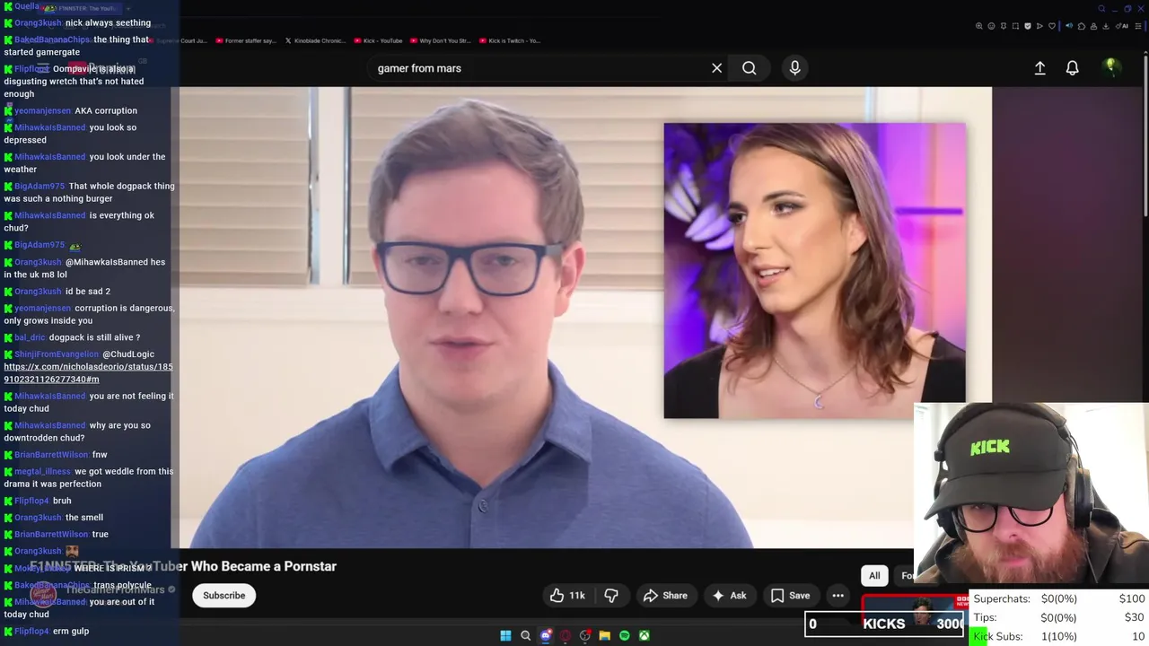Open Spotify from the taskbar
Image resolution: width=1149 pixels, height=646 pixels.
coord(624,635)
